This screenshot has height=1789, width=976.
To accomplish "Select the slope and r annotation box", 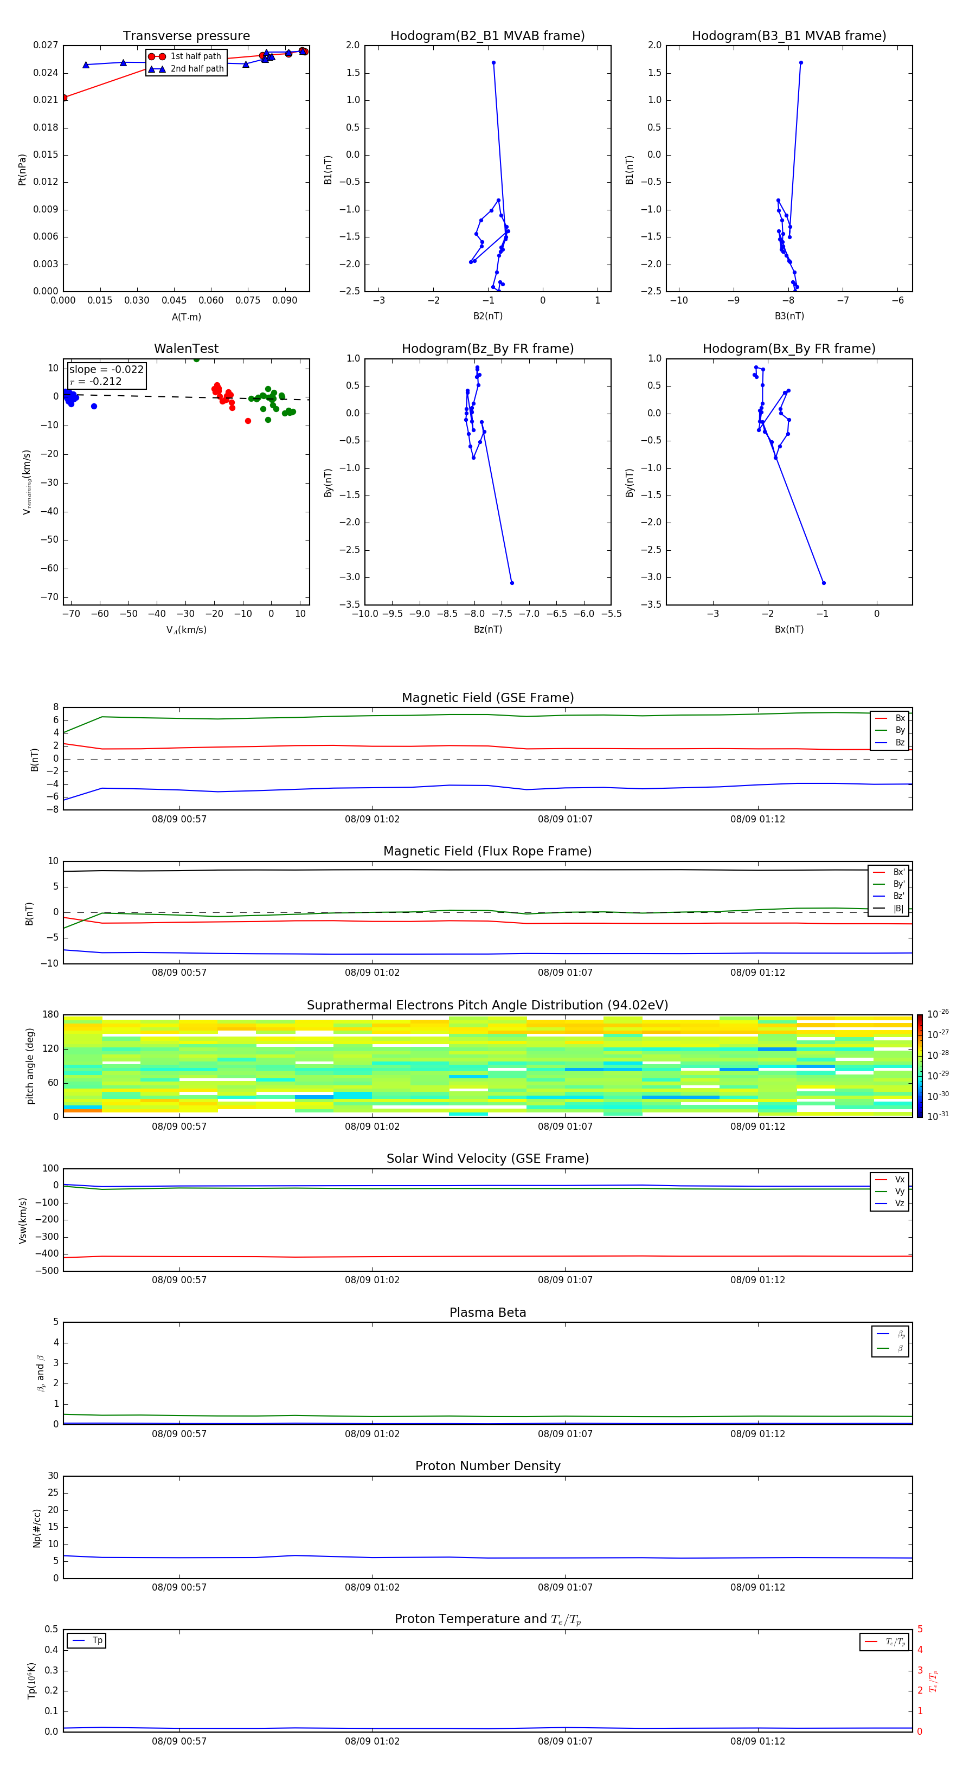I will (106, 375).
